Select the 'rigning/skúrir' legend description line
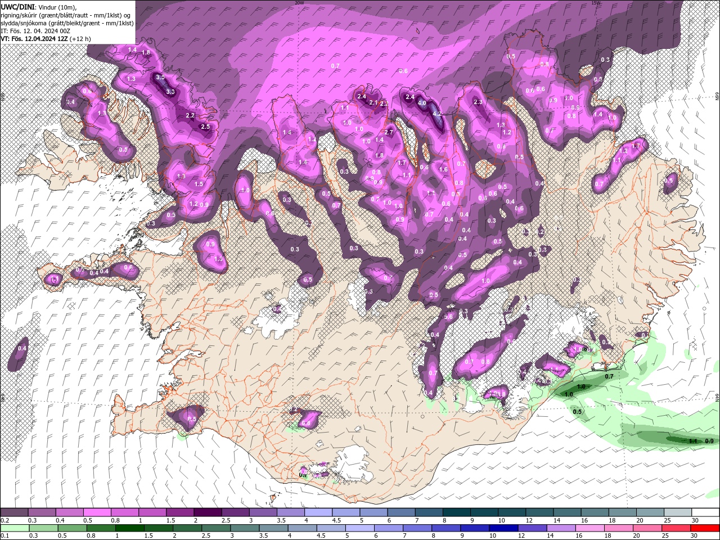 [x=66, y=15]
